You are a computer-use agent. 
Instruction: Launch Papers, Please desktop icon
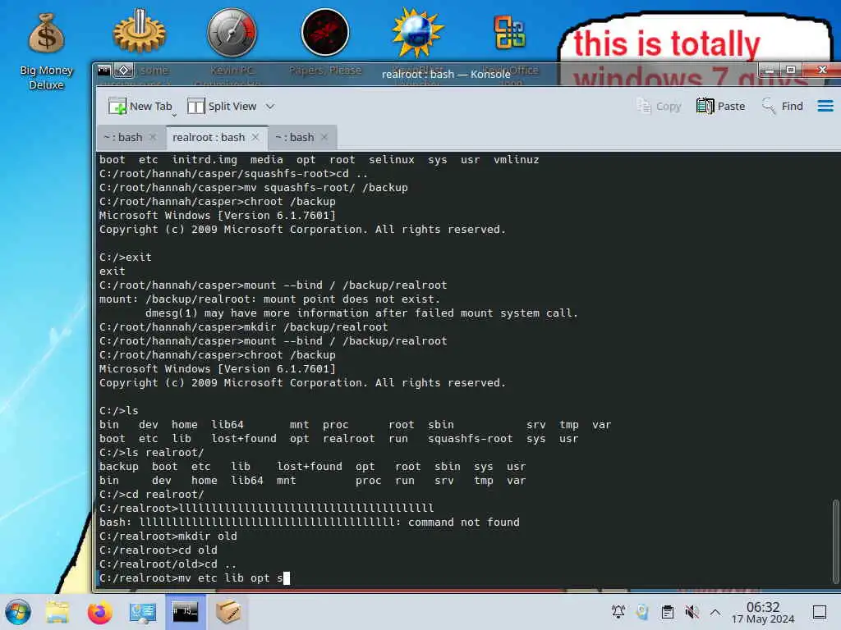[x=325, y=32]
